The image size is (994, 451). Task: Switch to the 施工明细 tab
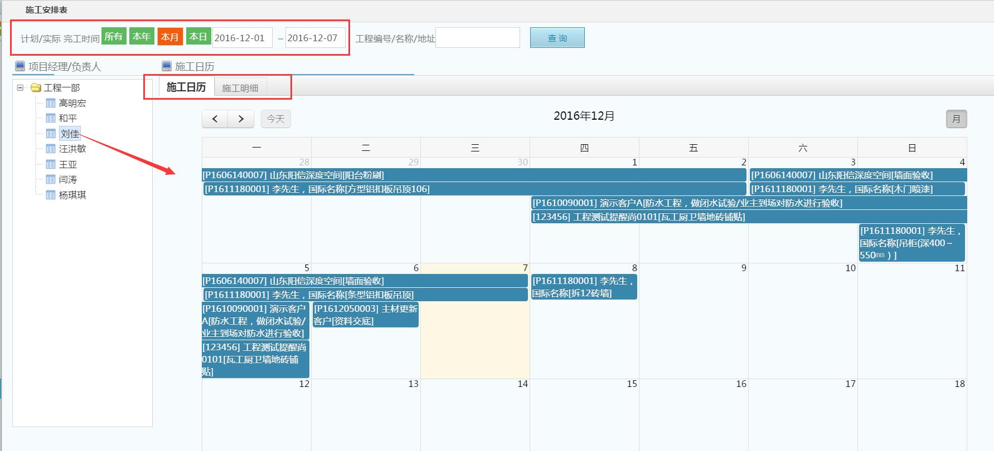[x=240, y=88]
